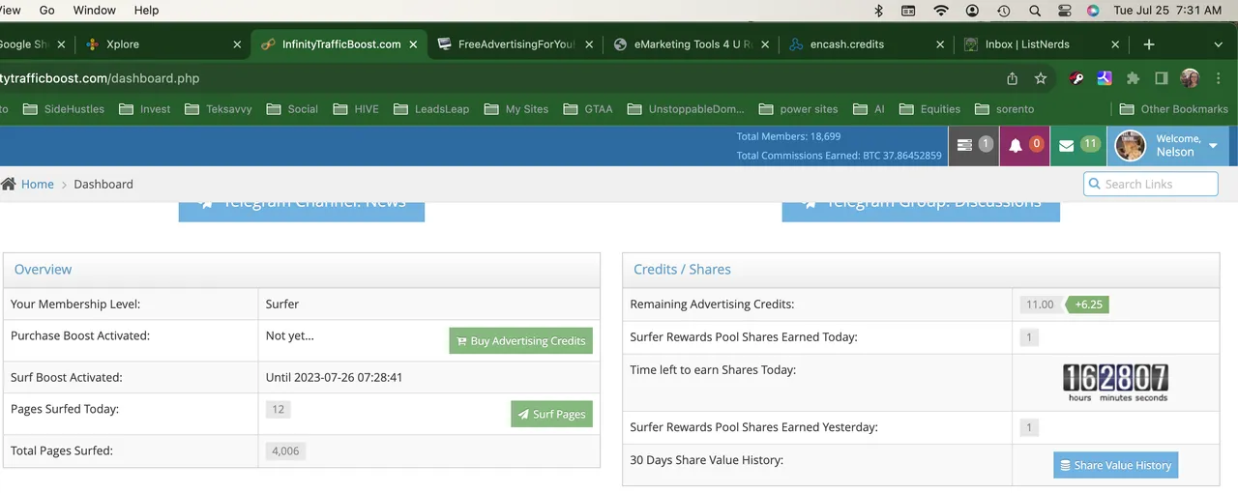Viewport: 1238px width, 493px height.
Task: Open the My Sites bookmarks folder
Action: pos(516,109)
